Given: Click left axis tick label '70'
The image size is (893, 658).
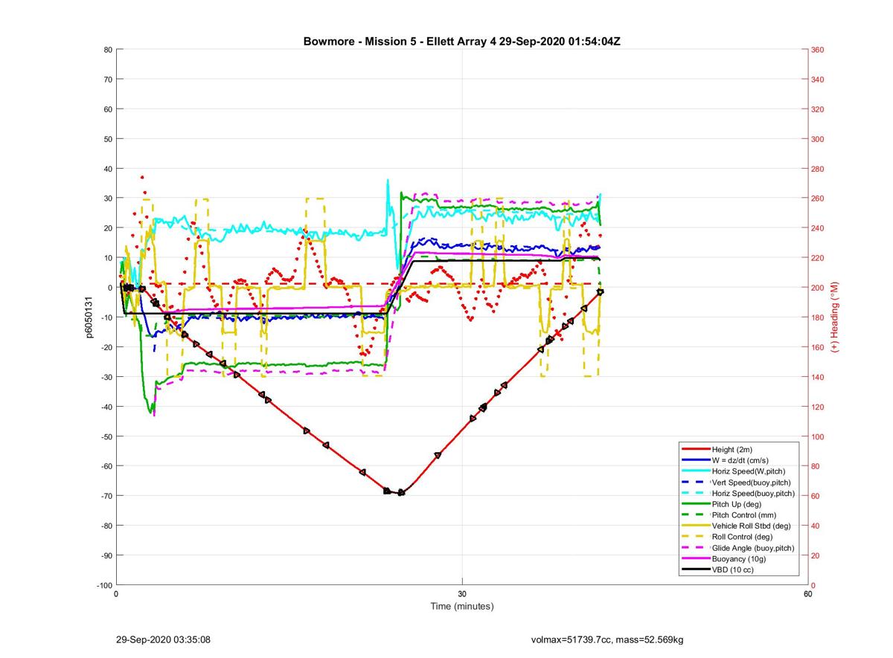Looking at the screenshot, I should click(x=107, y=80).
